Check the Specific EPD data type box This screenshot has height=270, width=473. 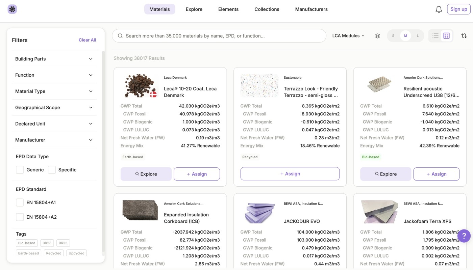pos(52,170)
